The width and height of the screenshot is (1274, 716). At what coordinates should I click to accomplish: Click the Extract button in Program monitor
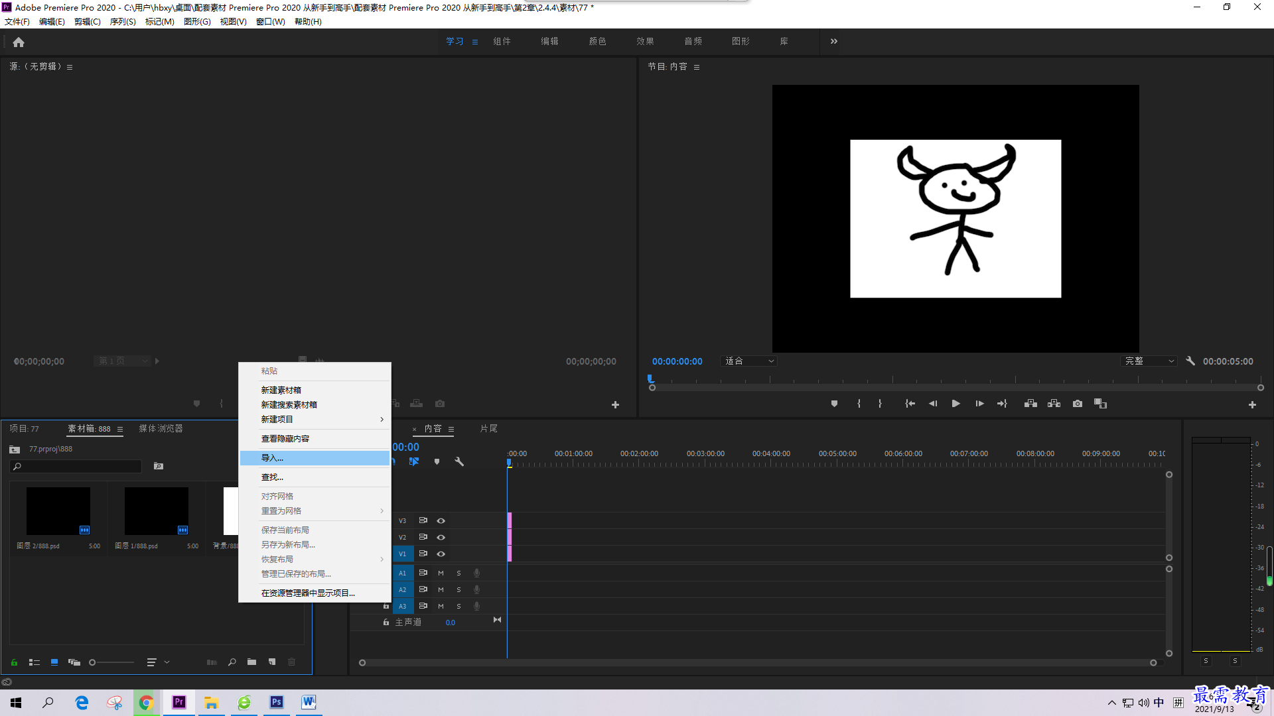1054,404
